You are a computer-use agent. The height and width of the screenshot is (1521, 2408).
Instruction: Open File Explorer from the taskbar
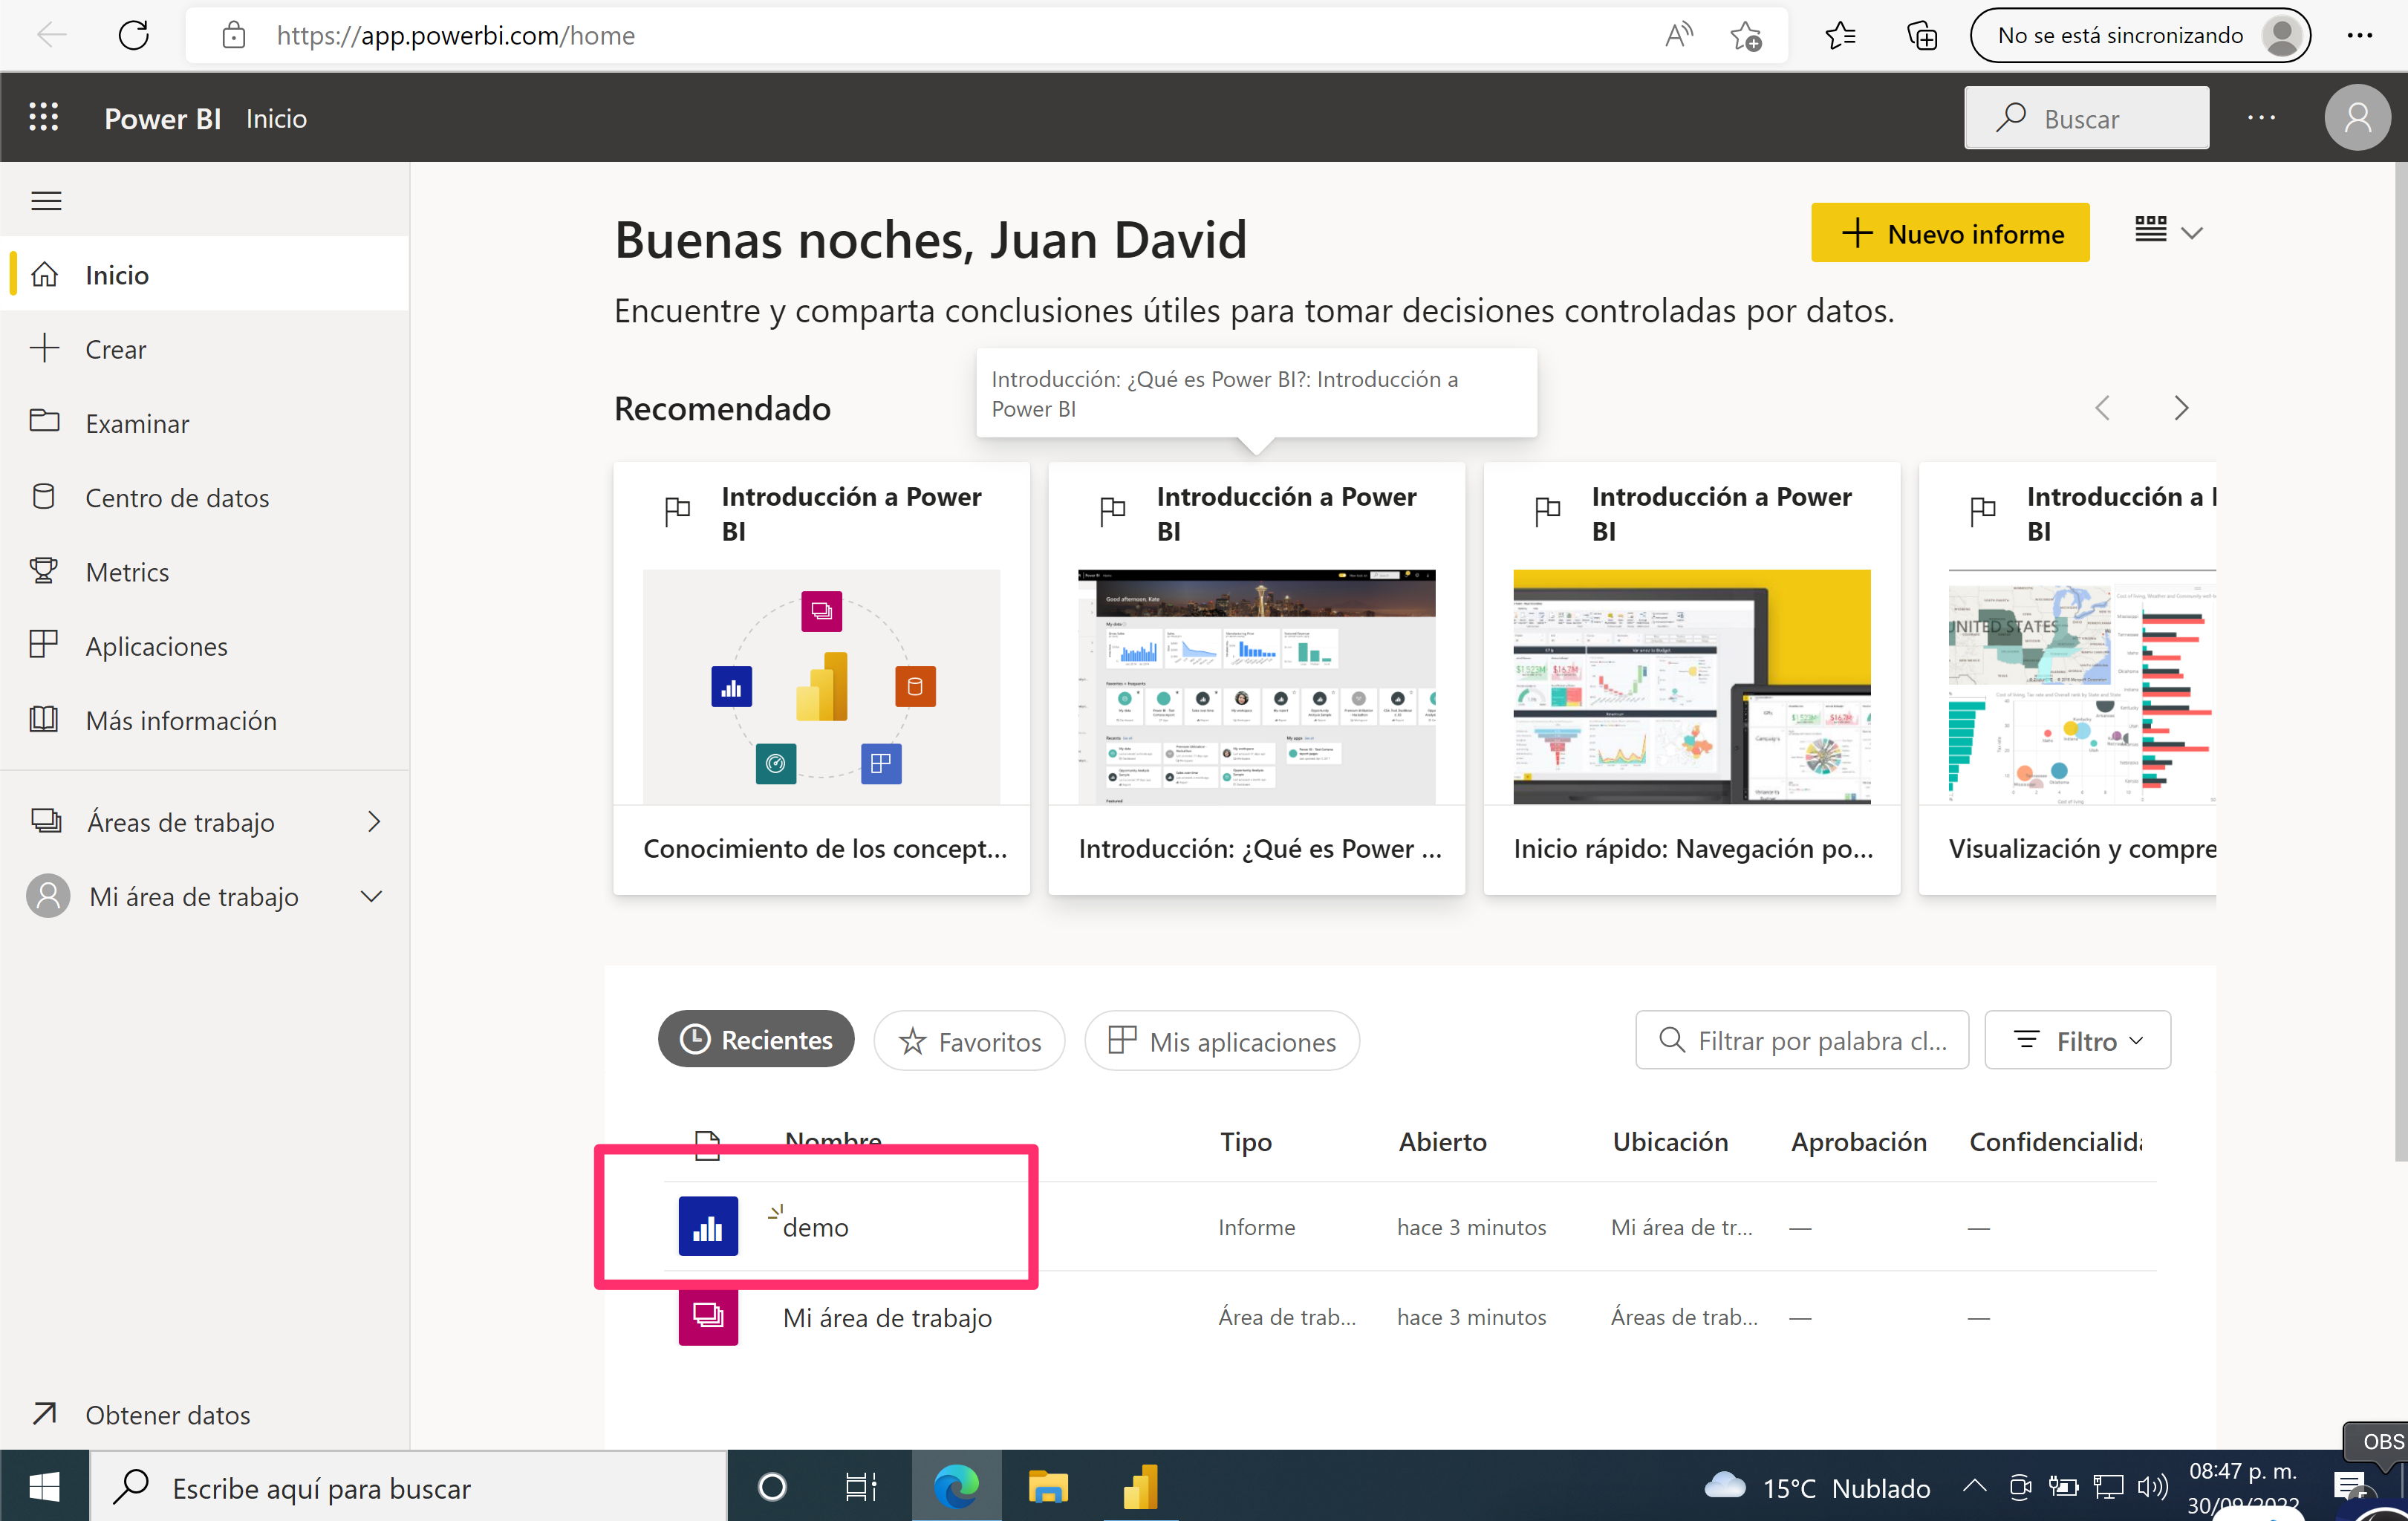(x=1048, y=1487)
